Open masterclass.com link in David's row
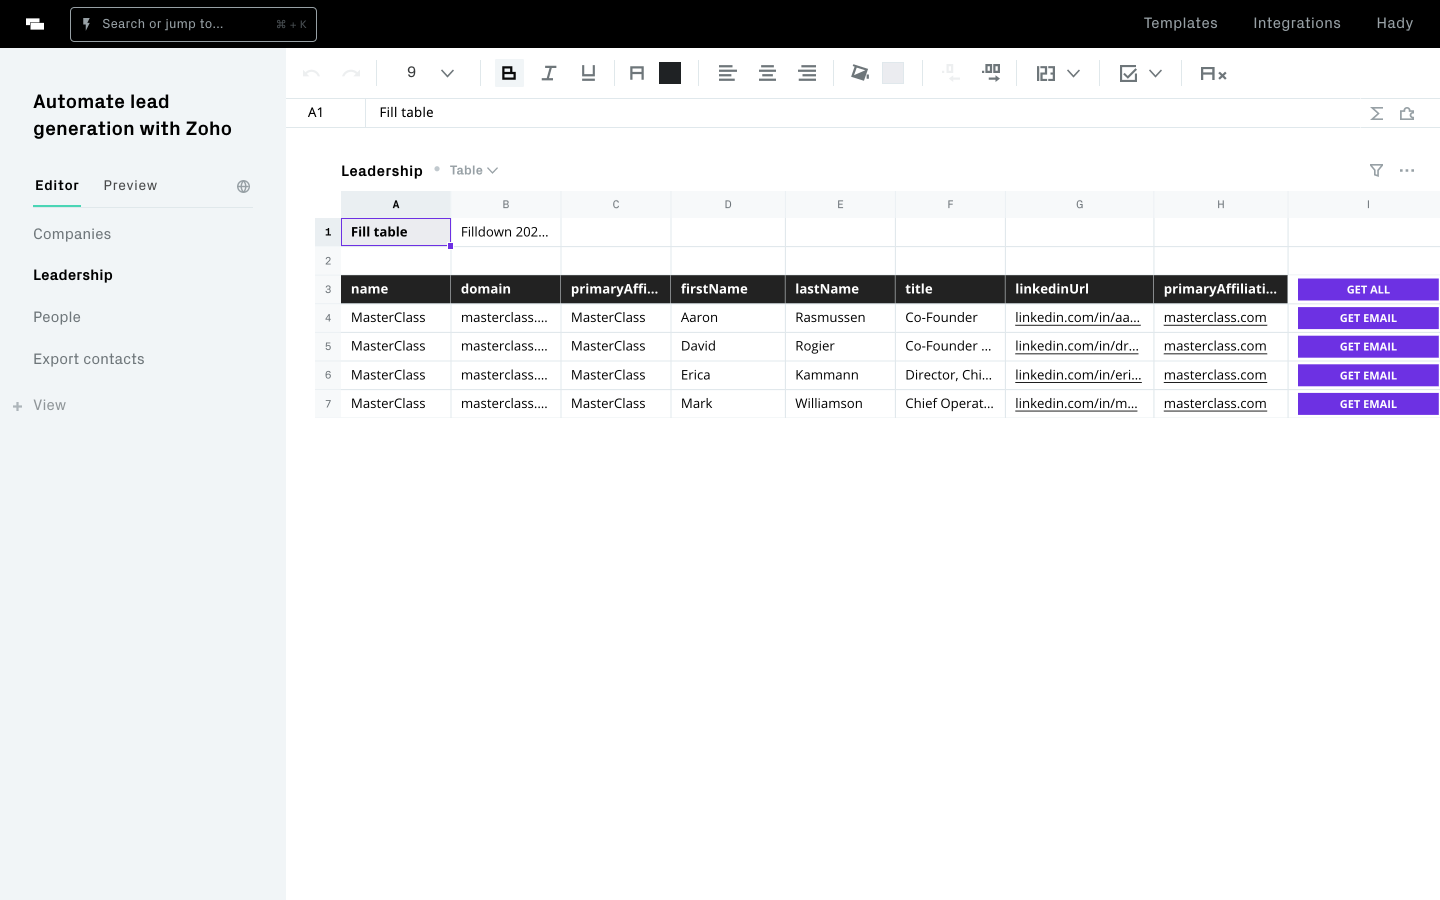The width and height of the screenshot is (1440, 900). click(1214, 346)
